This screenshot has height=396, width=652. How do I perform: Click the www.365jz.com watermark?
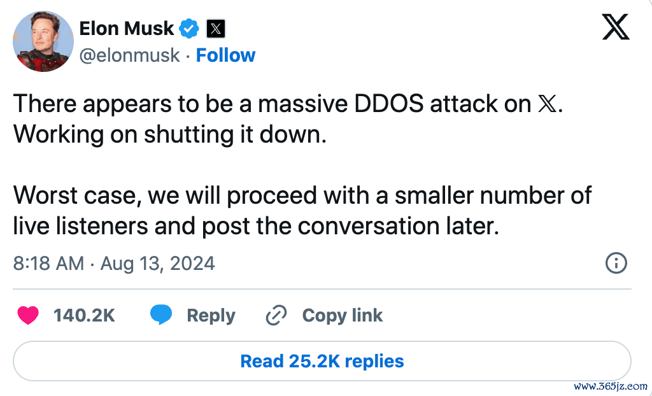click(610, 386)
